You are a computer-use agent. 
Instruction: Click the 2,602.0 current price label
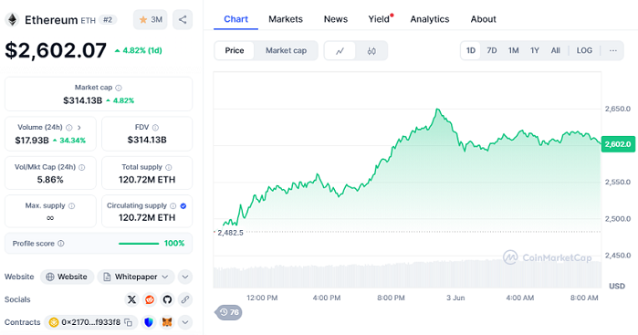pos(618,144)
